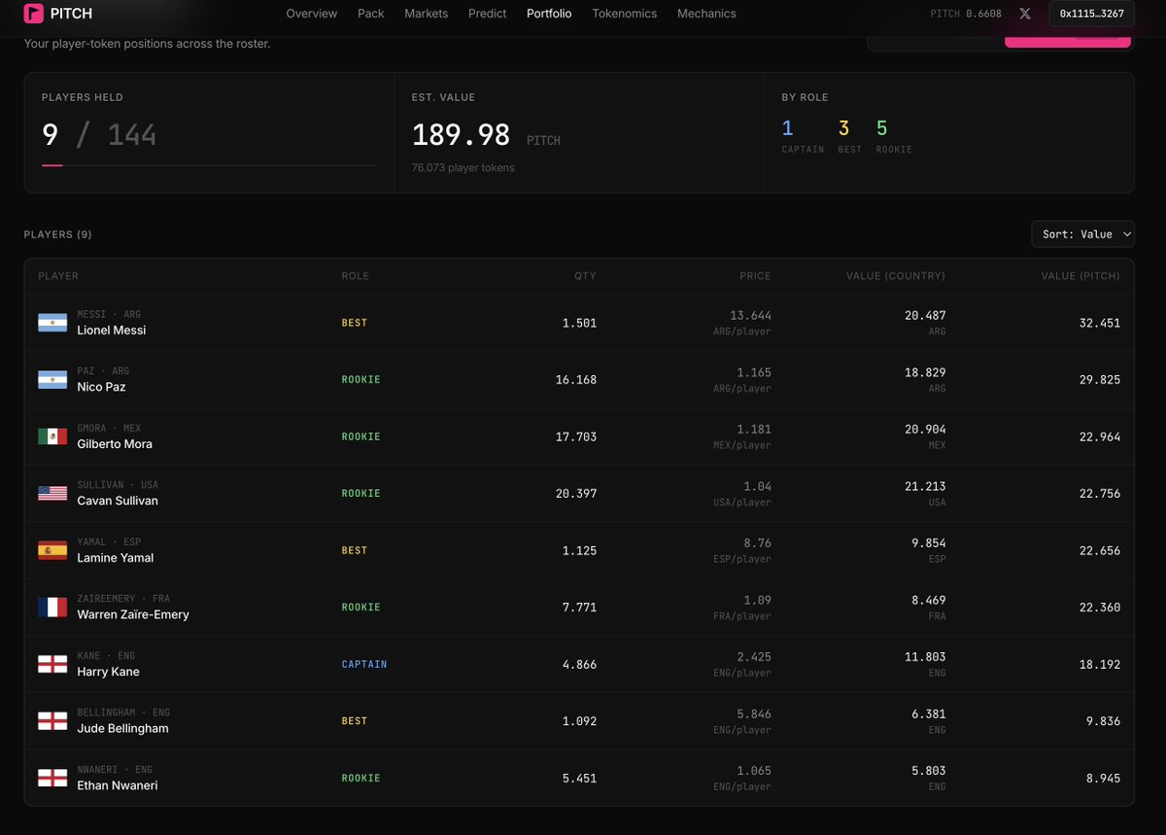This screenshot has width=1166, height=835.
Task: Click Harry Kane PITCH value 18.192
Action: (1100, 665)
